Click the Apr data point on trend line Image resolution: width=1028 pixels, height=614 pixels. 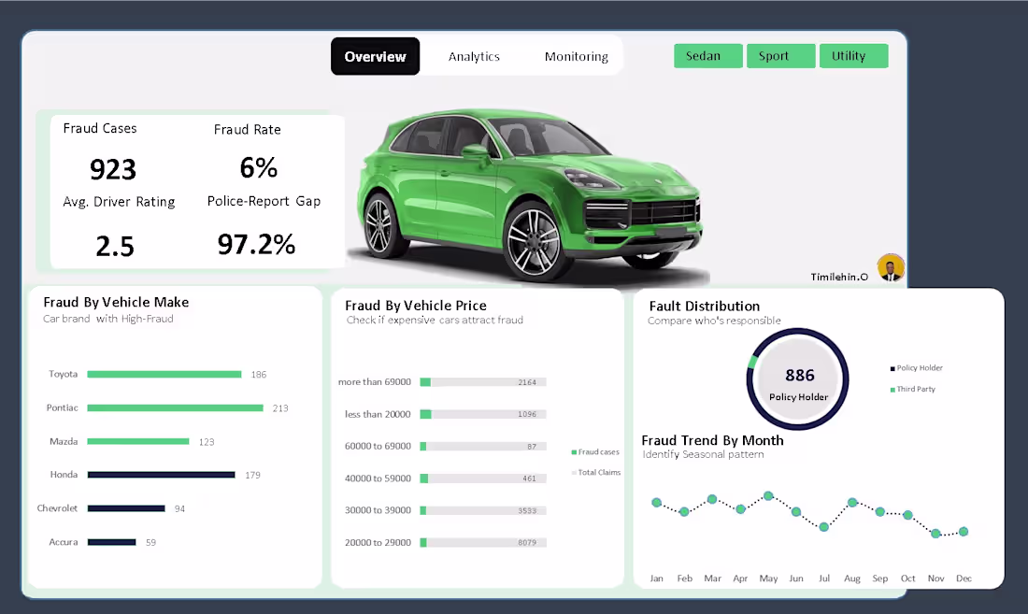[x=740, y=509]
